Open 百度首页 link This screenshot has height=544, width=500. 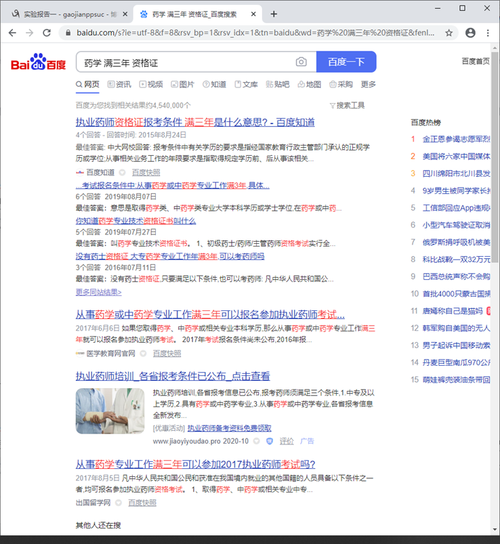(476, 62)
